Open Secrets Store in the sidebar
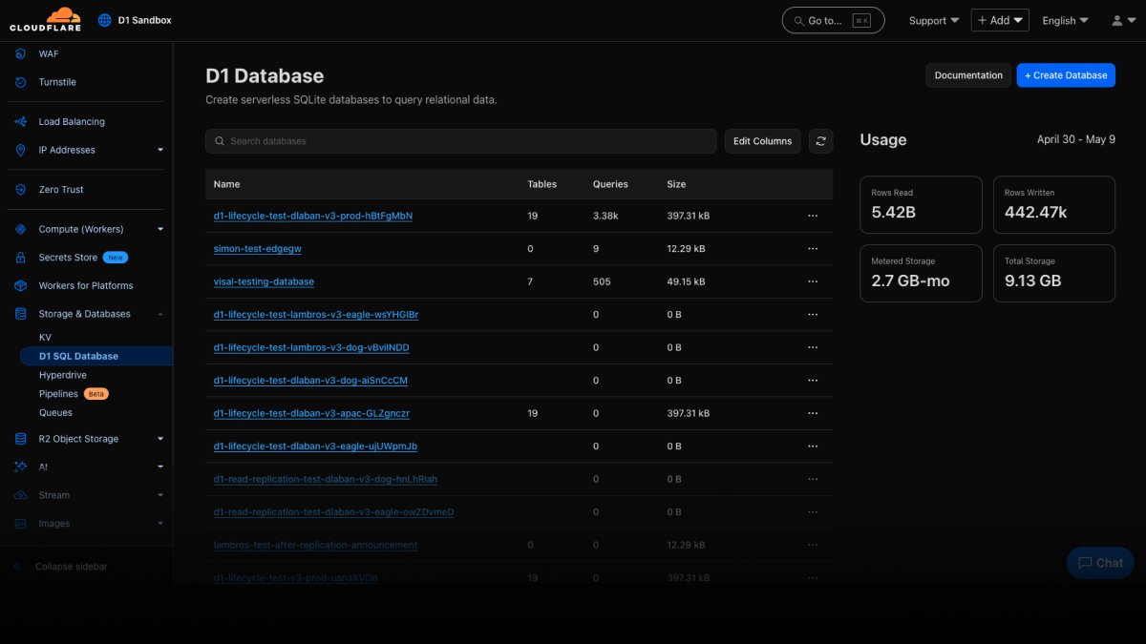This screenshot has height=644, width=1146. tap(68, 258)
